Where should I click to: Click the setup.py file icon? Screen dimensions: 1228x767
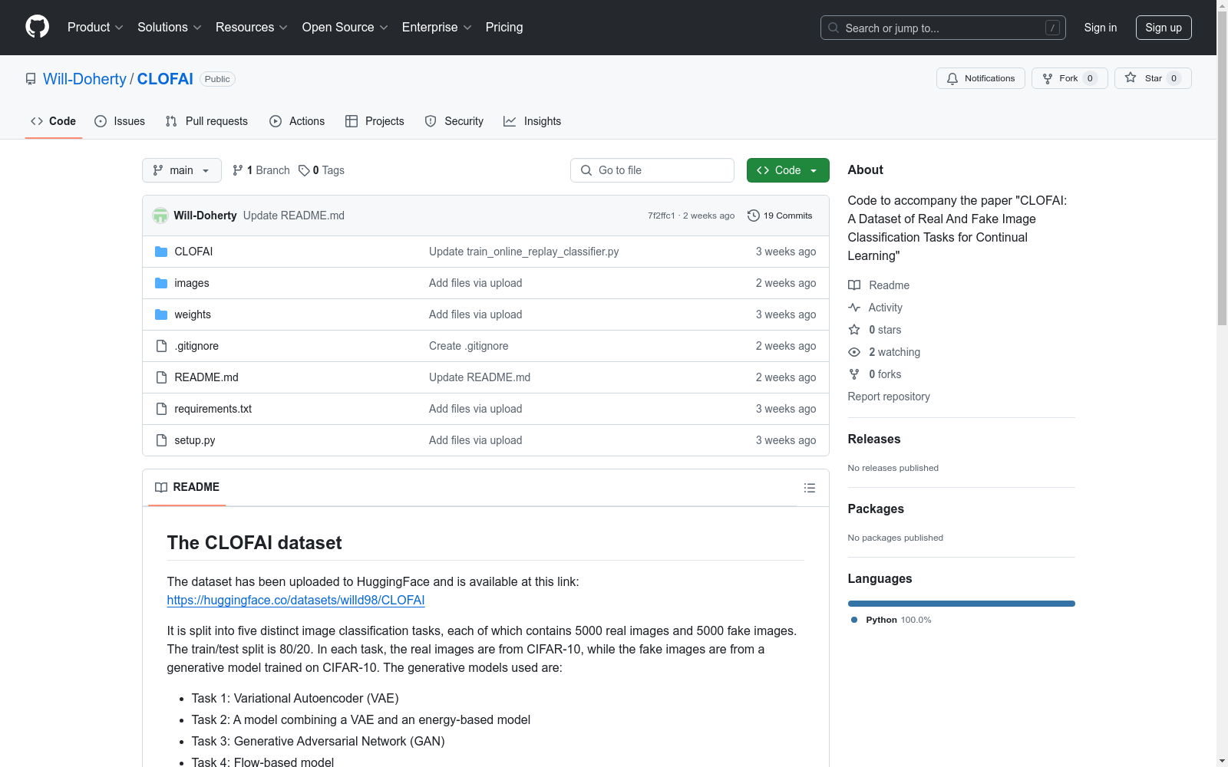(161, 440)
